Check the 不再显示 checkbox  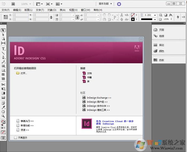pyautogui.click(x=15, y=138)
